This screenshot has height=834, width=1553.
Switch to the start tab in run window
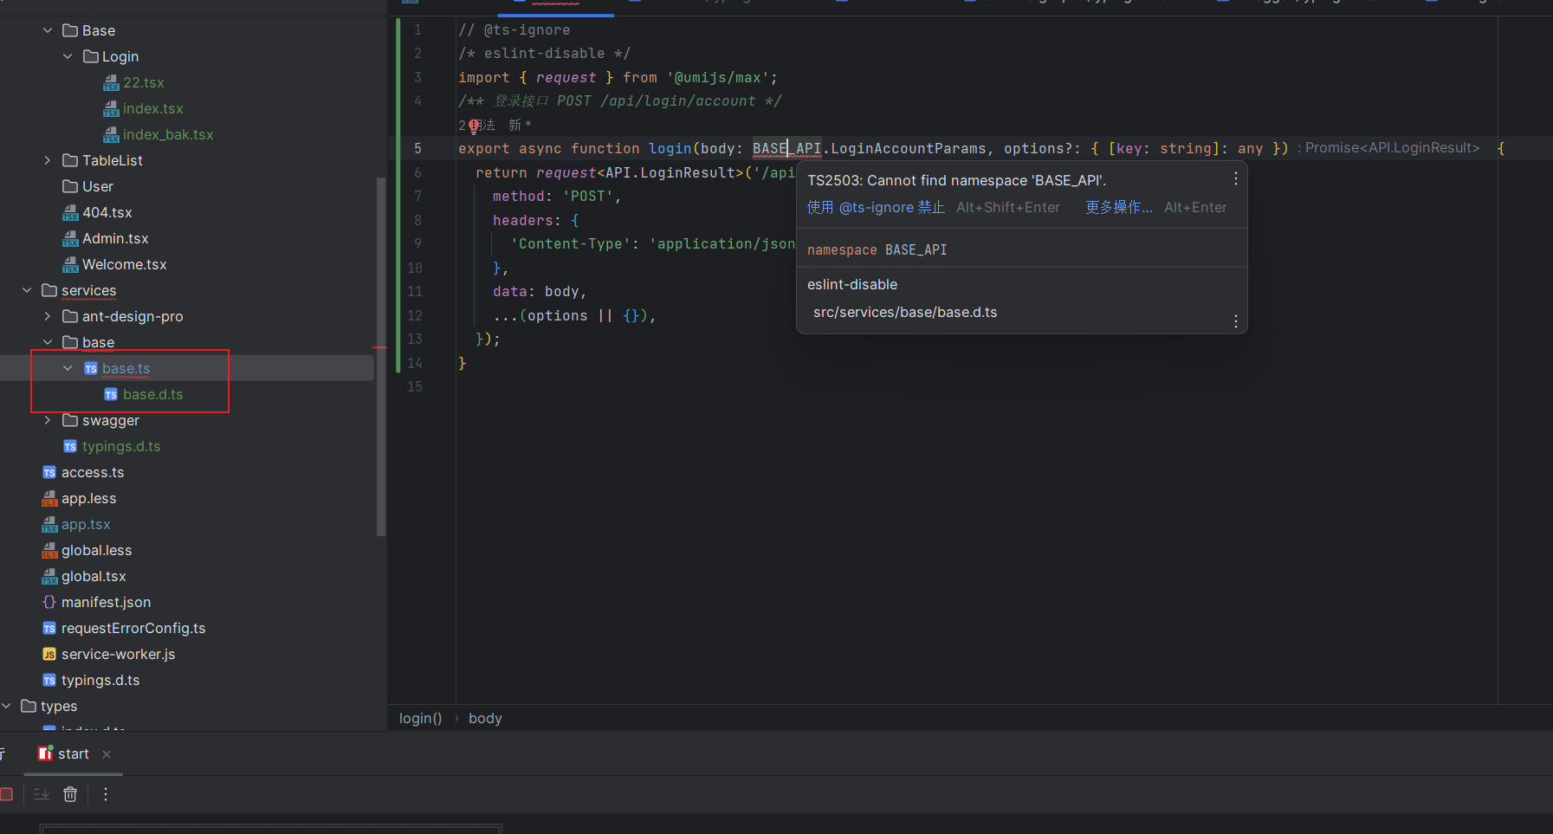coord(73,753)
